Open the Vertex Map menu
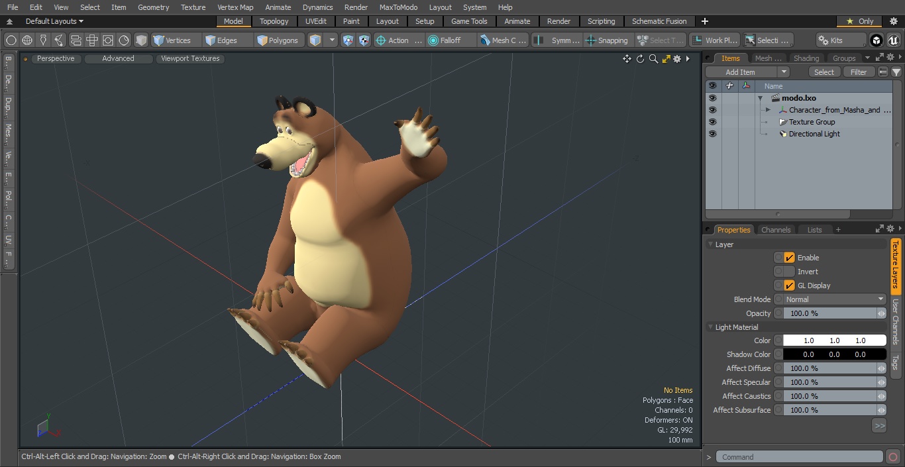 [x=235, y=7]
